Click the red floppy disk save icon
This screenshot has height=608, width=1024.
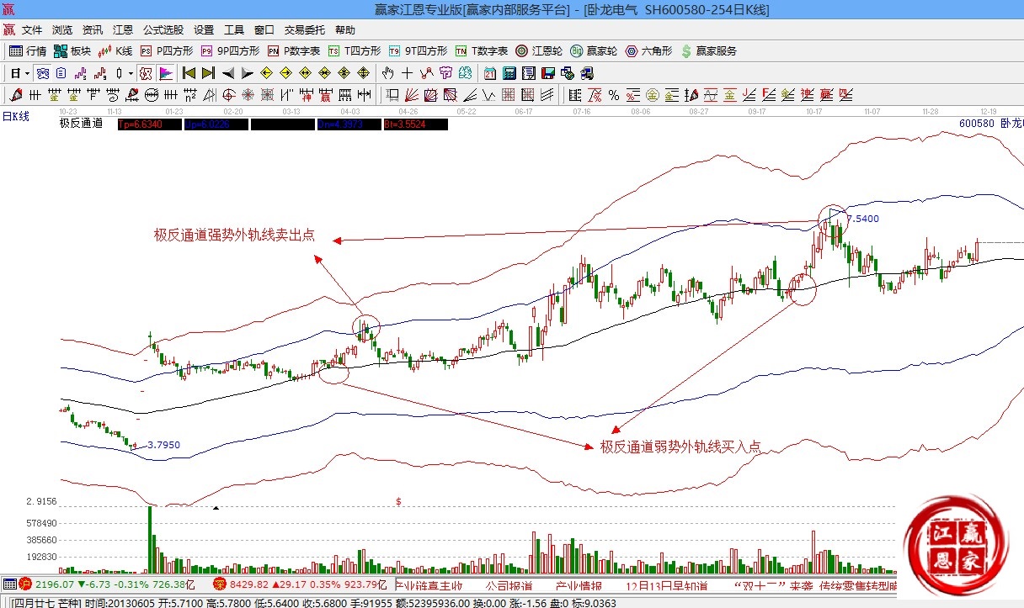548,73
